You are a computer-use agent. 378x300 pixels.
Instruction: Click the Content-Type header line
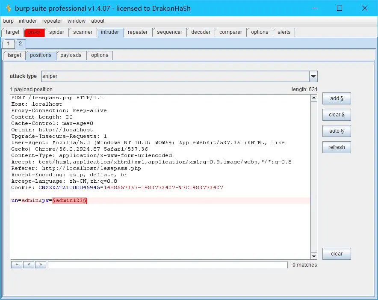(92, 155)
